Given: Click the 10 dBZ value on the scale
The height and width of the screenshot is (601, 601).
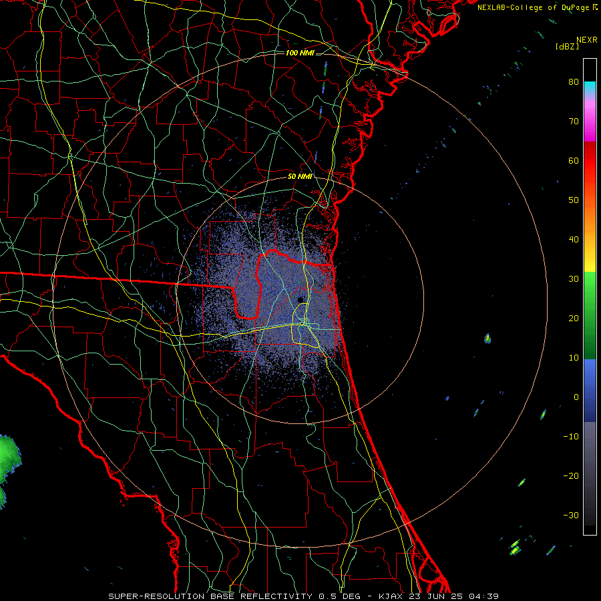Looking at the screenshot, I should point(574,358).
